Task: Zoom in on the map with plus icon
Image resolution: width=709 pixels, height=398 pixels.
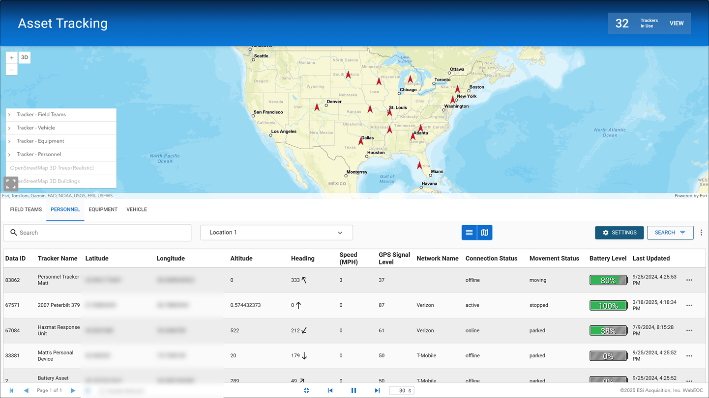Action: click(11, 57)
